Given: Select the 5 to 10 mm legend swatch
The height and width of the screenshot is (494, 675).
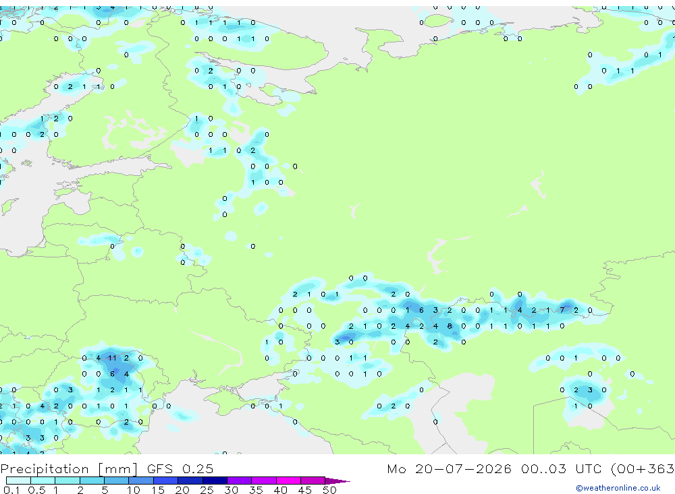Looking at the screenshot, I should pyautogui.click(x=117, y=481).
